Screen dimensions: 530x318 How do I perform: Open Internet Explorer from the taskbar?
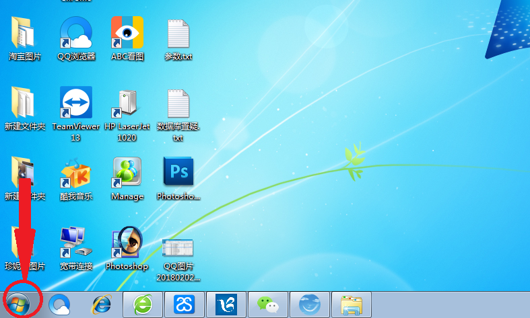pos(102,305)
